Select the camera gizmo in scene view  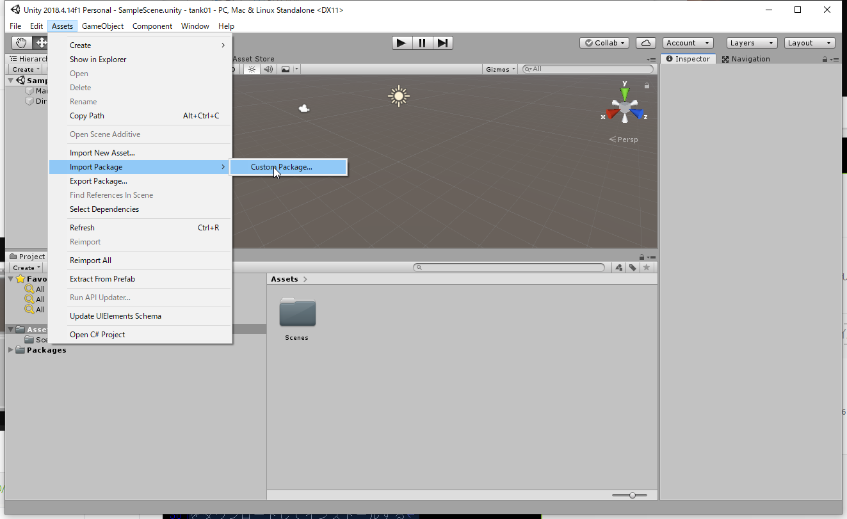305,109
